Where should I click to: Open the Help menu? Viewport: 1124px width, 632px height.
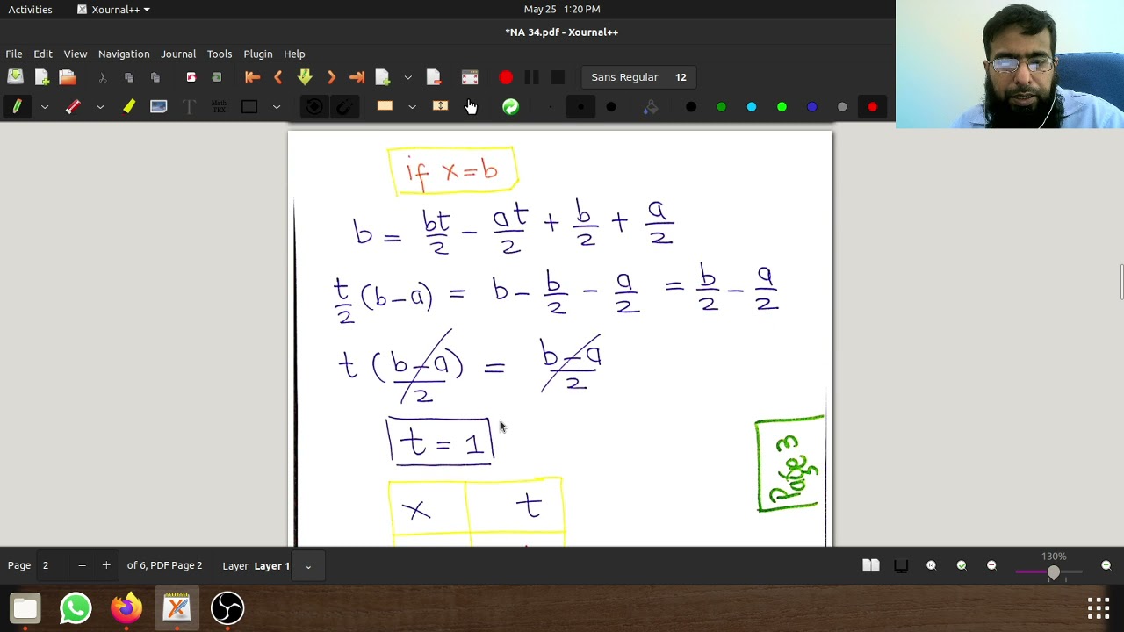(294, 54)
